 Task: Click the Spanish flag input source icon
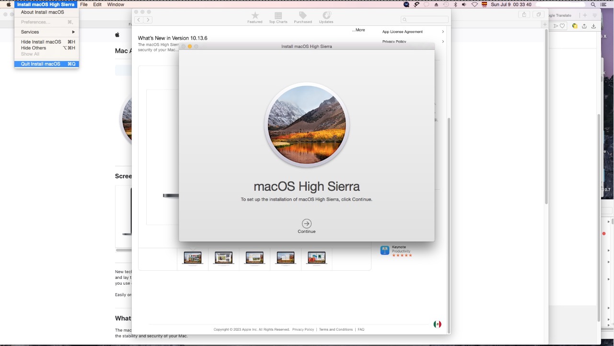coord(485,4)
